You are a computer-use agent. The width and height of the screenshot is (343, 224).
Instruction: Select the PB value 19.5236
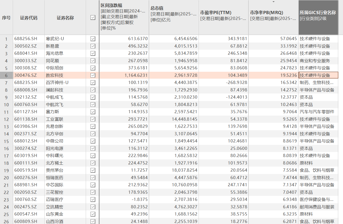[x=289, y=75]
